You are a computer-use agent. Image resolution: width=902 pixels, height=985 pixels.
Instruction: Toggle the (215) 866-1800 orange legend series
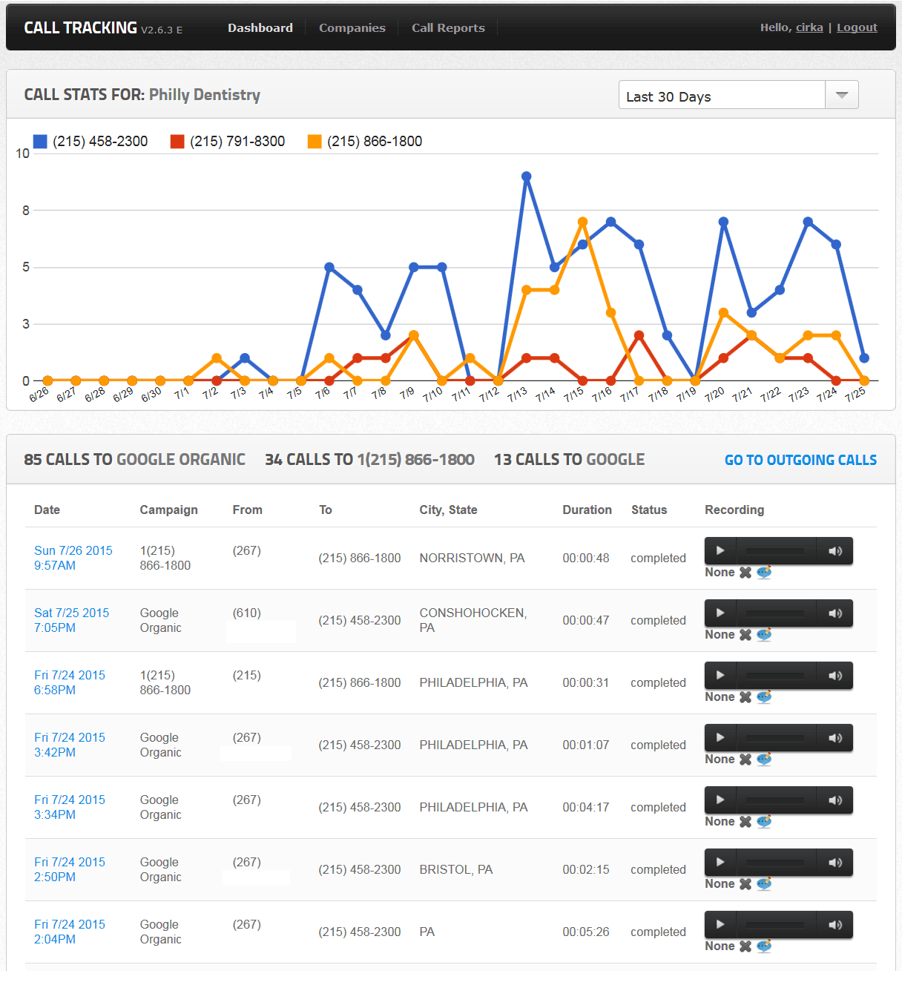point(365,142)
